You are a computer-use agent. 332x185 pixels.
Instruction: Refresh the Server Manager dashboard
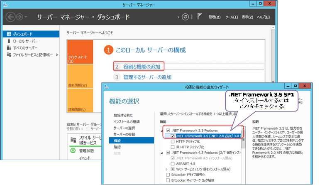185,17
